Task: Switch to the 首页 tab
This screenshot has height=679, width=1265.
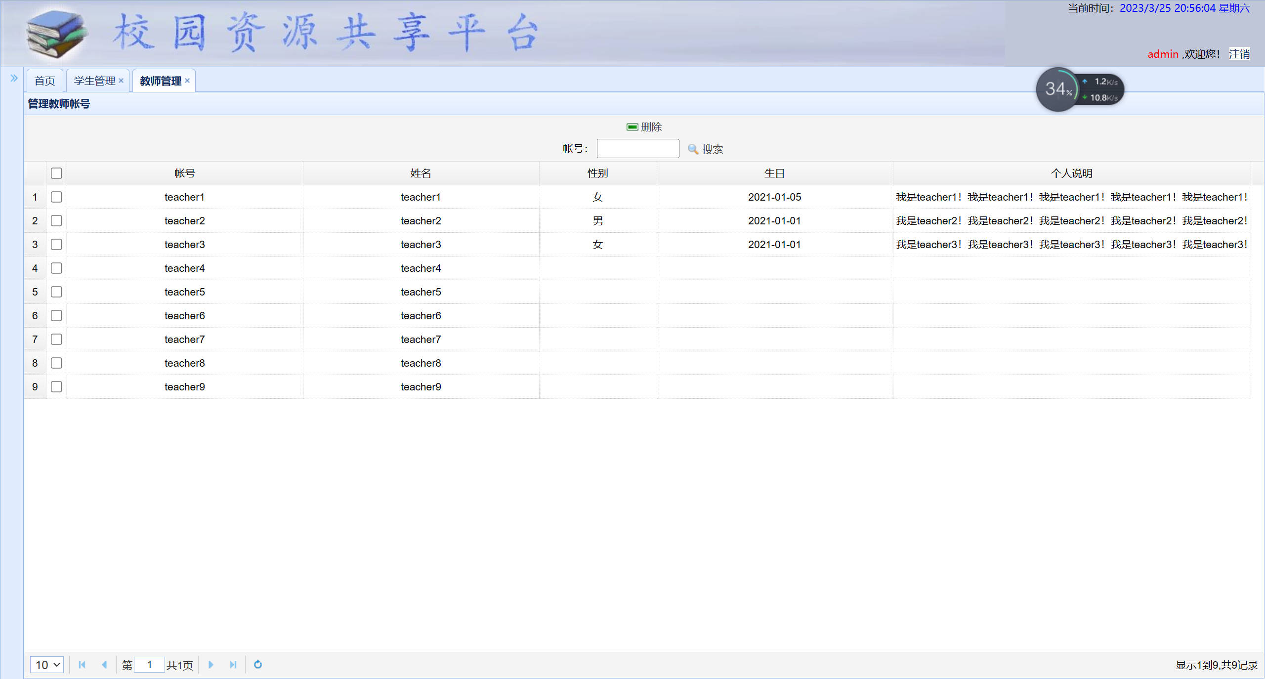Action: pos(45,81)
